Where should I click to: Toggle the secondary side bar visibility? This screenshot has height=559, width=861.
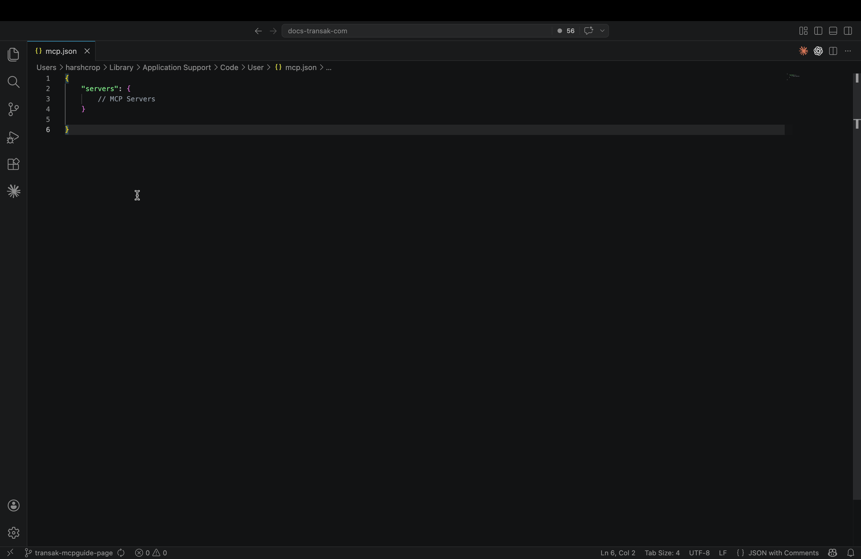pos(848,31)
